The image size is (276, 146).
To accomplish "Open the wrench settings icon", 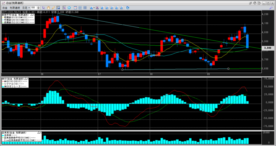I will click(271, 8).
